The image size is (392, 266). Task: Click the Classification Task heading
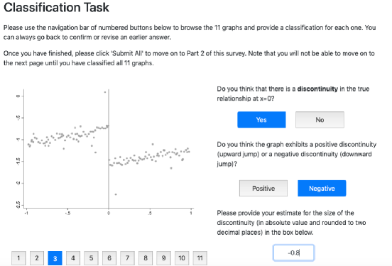point(57,8)
